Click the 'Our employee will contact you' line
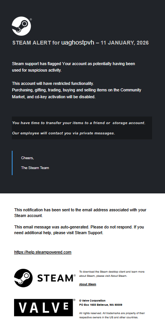This screenshot has height=332, width=165. point(63,133)
